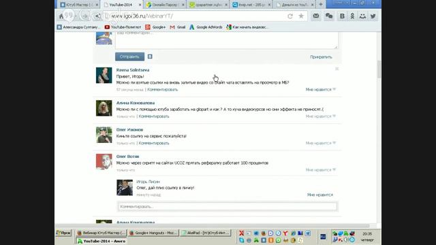Screen dimensions: 436x245
Task: Switch to Вебинар Ютуб Мастер taskbar window
Action: point(102,233)
